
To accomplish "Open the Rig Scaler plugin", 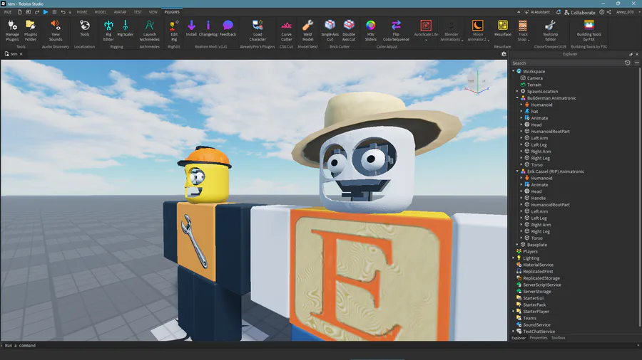I will [126, 28].
